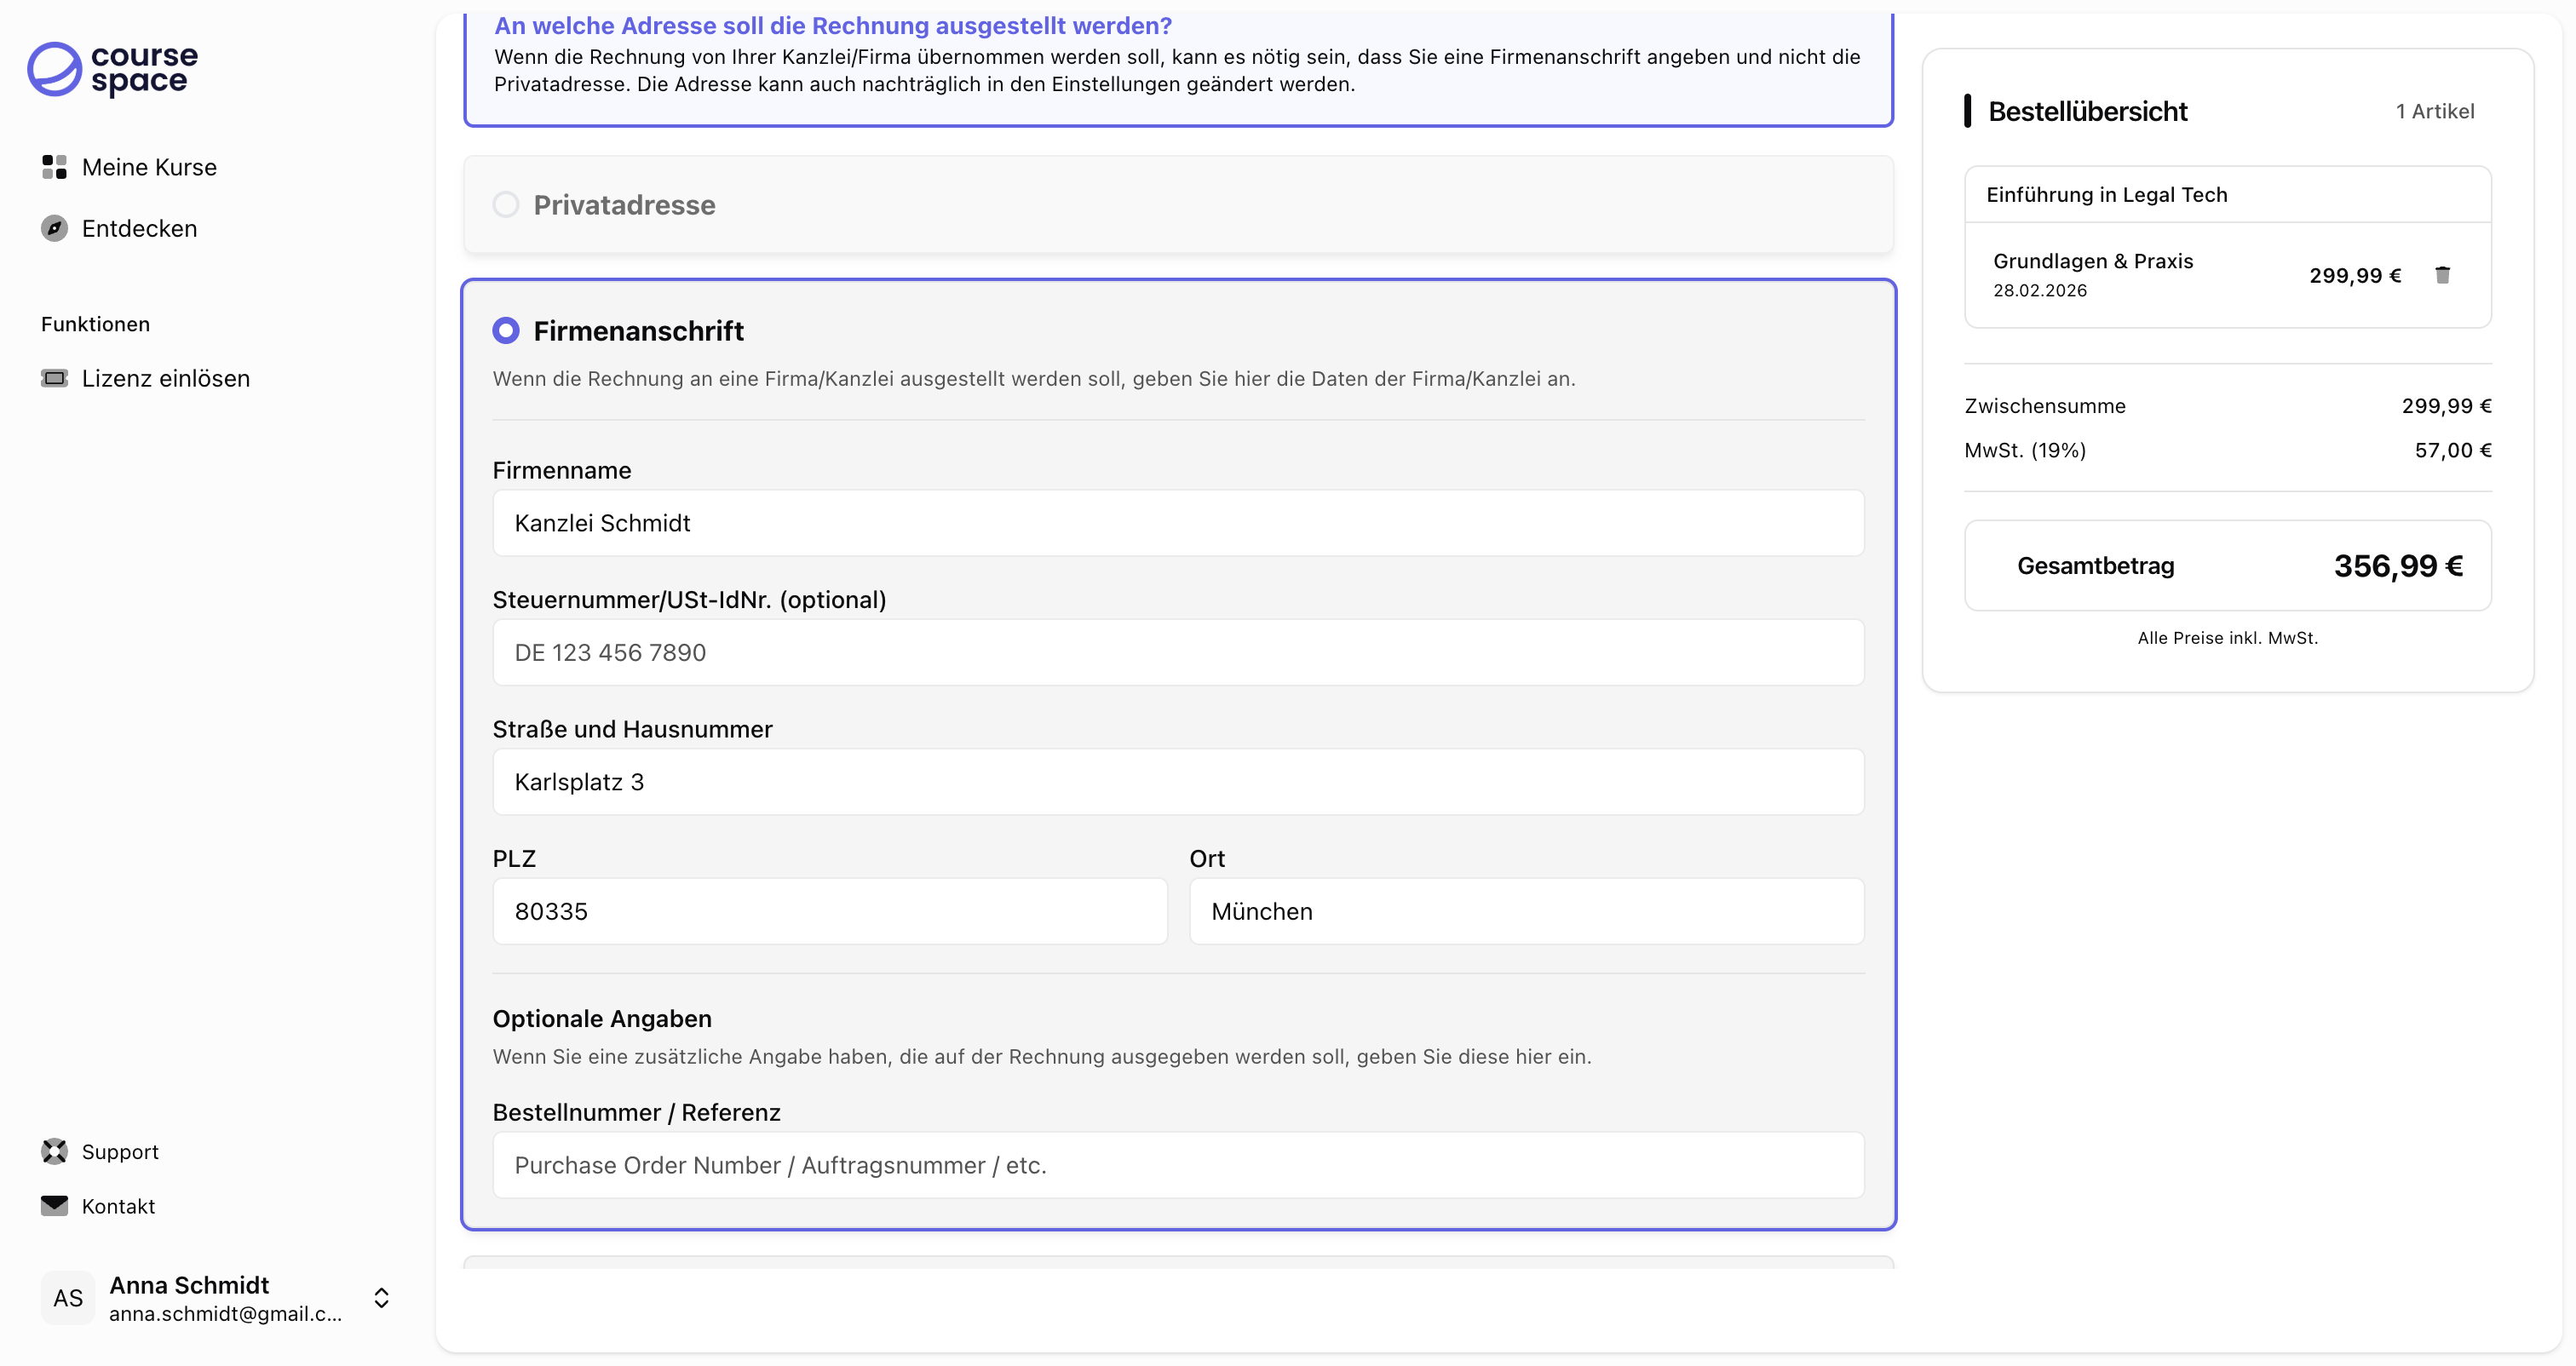
Task: Click the Kontakt envelope icon
Action: coord(54,1205)
